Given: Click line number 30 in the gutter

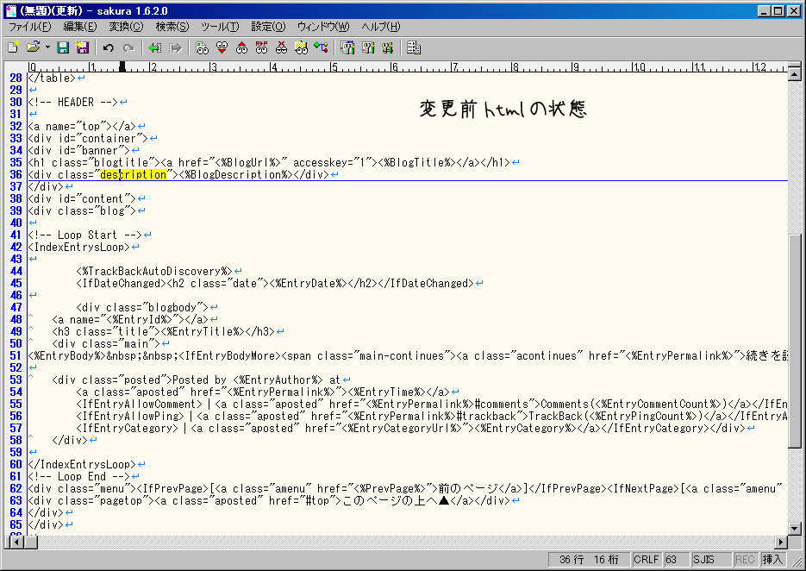Looking at the screenshot, I should [x=16, y=102].
